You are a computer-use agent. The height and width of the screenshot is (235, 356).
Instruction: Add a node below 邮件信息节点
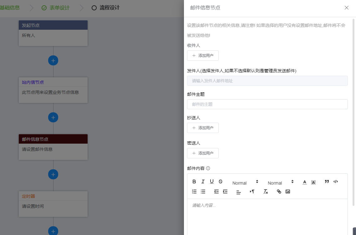pos(53,174)
